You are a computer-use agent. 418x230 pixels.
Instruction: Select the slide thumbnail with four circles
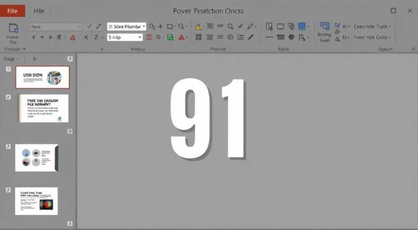(x=37, y=158)
